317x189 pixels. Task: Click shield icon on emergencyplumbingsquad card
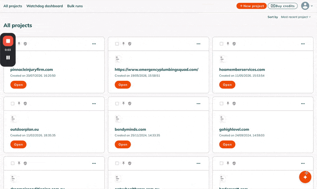(130, 44)
